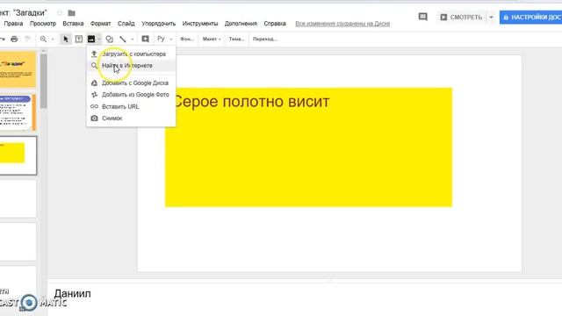Click НАСТРОЙКИ ДОСТУПА share button
Viewport: 562px width, 316px height.
(x=530, y=18)
